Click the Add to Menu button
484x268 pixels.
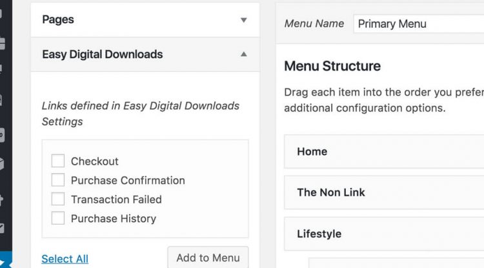[x=208, y=258]
